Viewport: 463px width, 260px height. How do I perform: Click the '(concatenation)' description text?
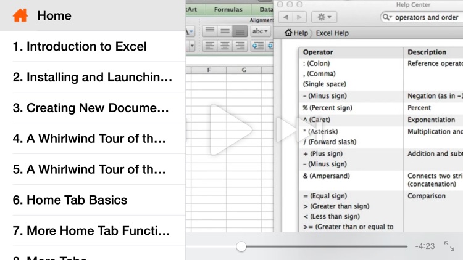pyautogui.click(x=432, y=184)
